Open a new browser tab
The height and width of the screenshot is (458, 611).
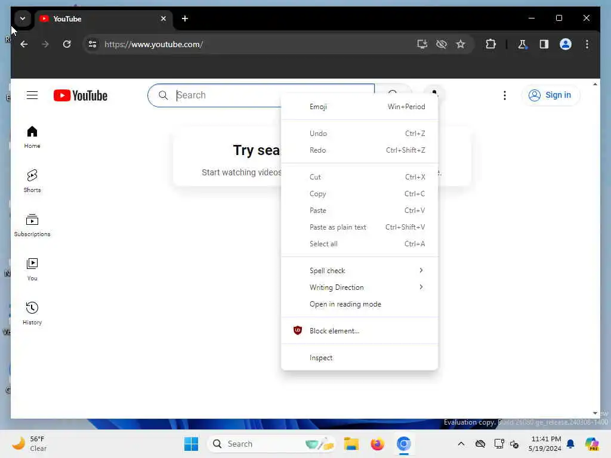[x=185, y=18]
